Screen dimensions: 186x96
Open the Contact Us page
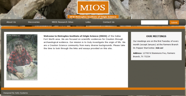pos(109,22)
